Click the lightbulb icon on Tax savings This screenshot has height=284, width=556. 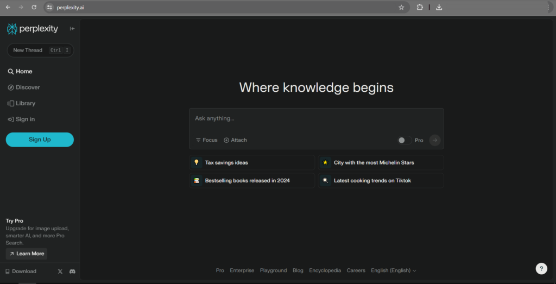point(197,162)
